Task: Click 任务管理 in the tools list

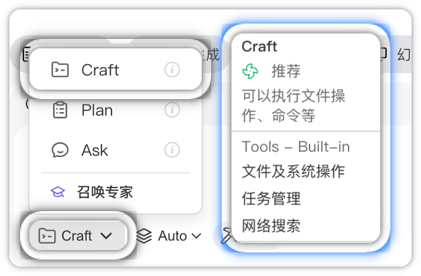Action: [271, 198]
